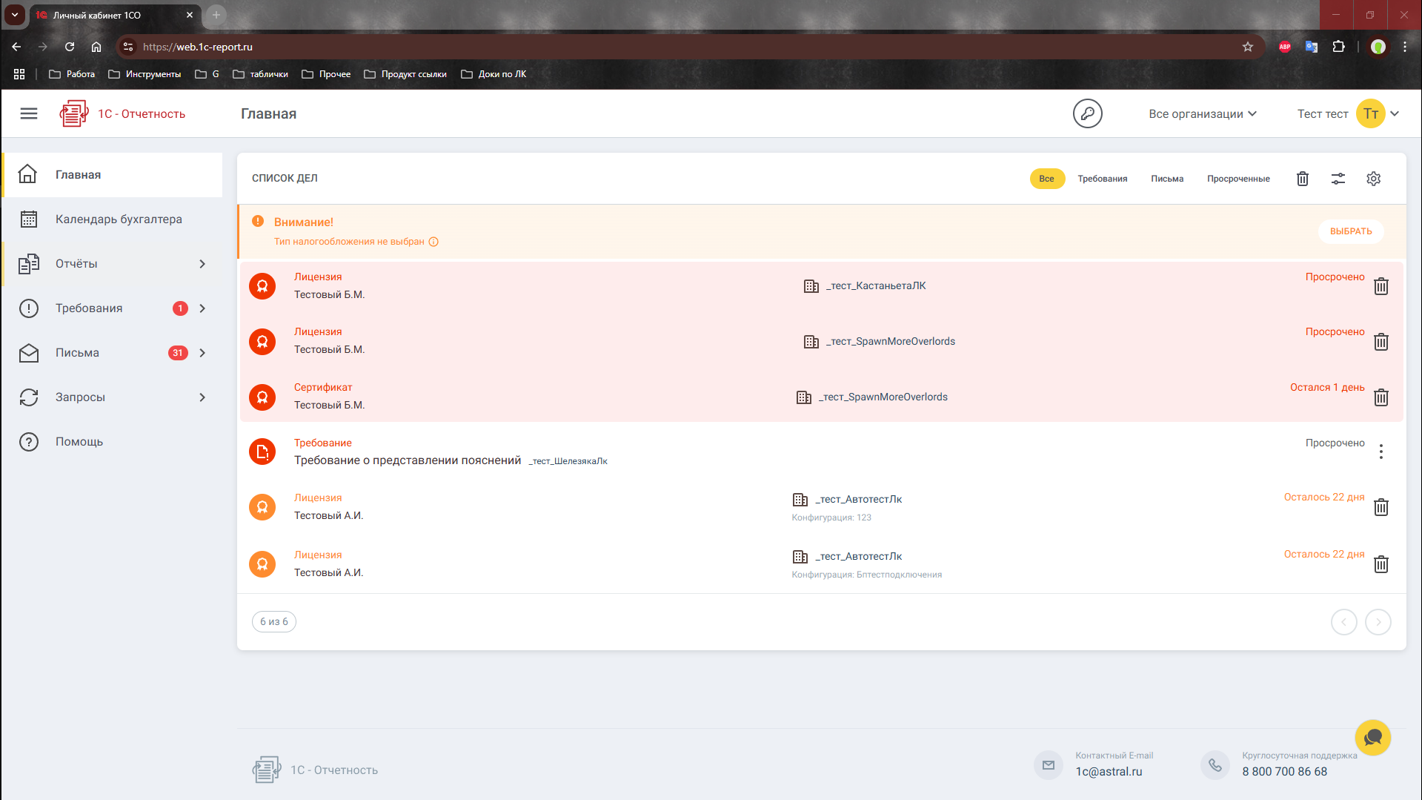This screenshot has height=800, width=1422.
Task: Delete the _тест_КастаньетаЛК license row
Action: point(1381,287)
